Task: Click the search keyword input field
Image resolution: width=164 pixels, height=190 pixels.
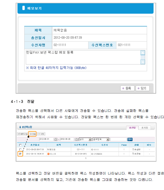Action: click(118, 139)
